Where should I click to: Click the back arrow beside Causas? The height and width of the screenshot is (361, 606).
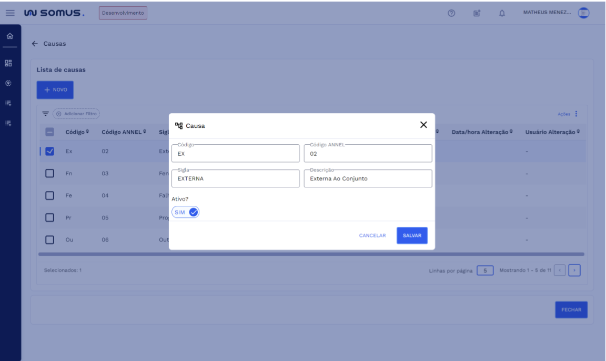pyautogui.click(x=35, y=44)
